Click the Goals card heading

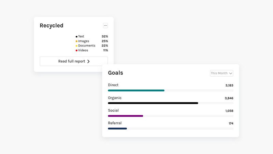point(115,73)
